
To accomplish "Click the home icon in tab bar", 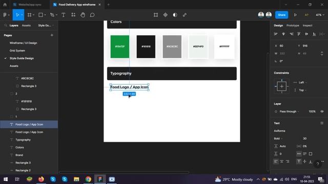I will (x=5, y=5).
